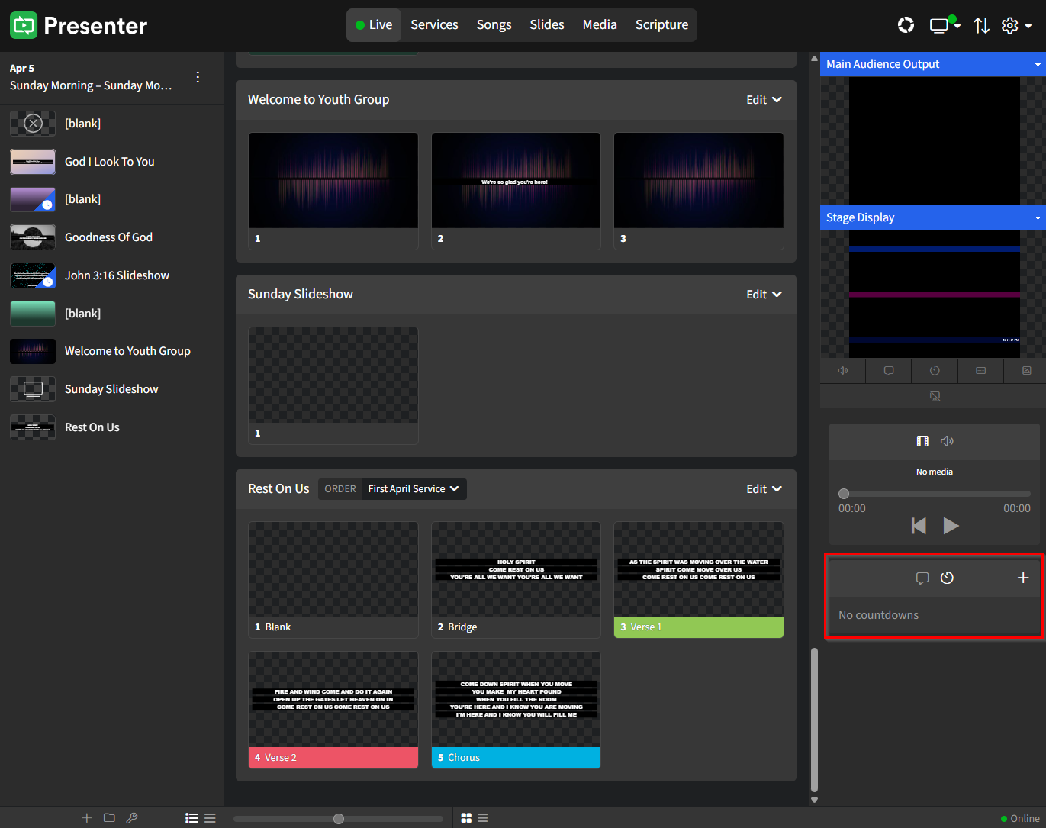Switch to the Songs tab

click(494, 24)
